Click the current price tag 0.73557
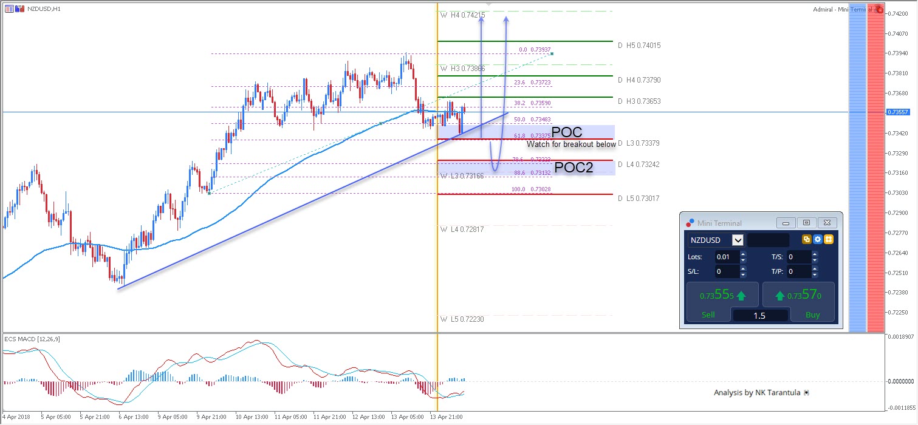918x425 pixels. click(897, 112)
